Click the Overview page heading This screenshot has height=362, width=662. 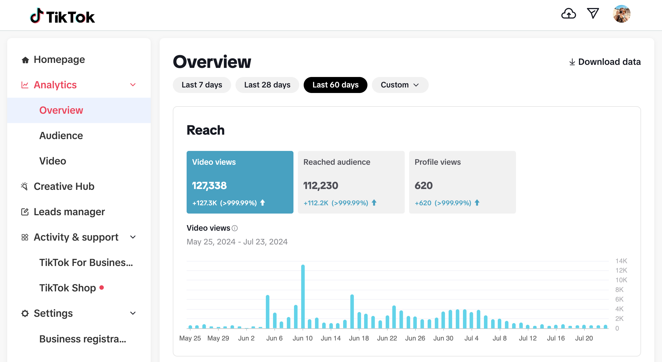click(x=212, y=62)
